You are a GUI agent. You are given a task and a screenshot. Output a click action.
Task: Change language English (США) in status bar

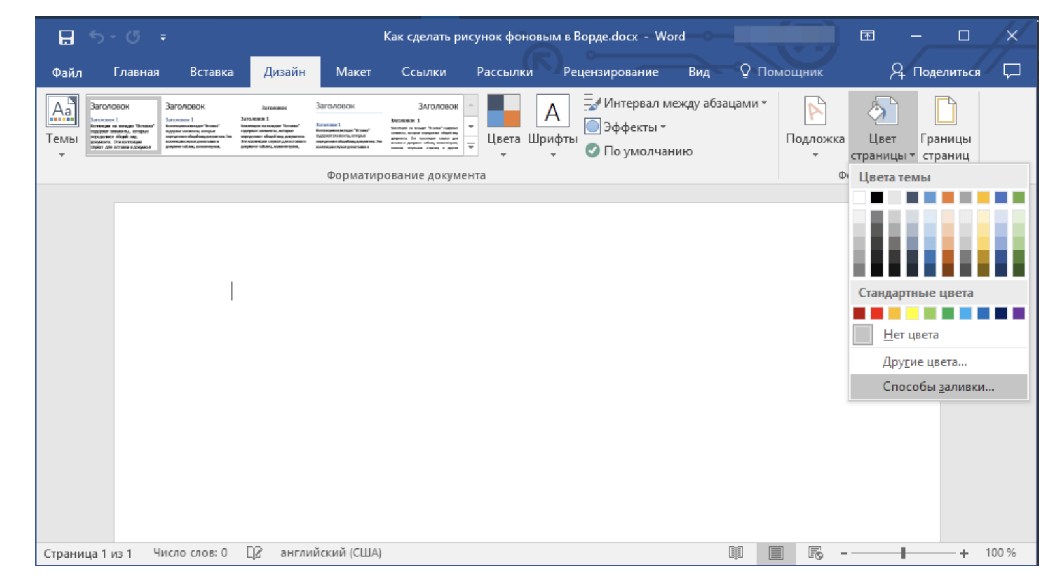331,553
